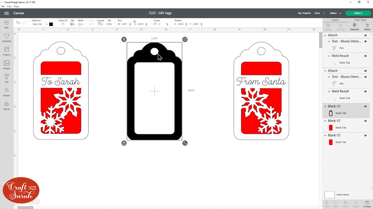Select the black tag thumbnail in Layers
Viewport: 373px width, 209px height.
click(x=331, y=113)
